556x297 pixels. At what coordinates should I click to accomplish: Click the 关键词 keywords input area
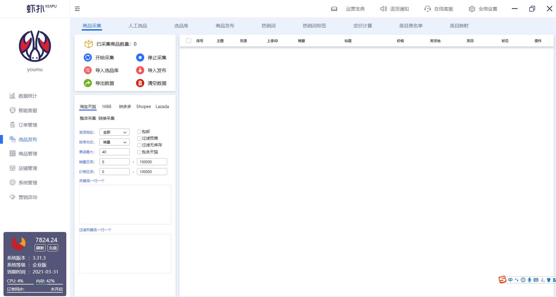(125, 204)
